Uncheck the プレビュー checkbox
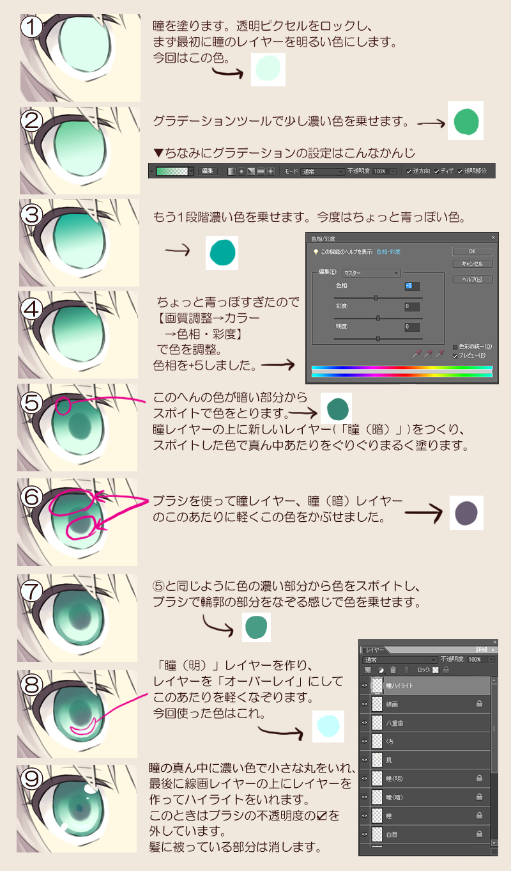 (455, 355)
